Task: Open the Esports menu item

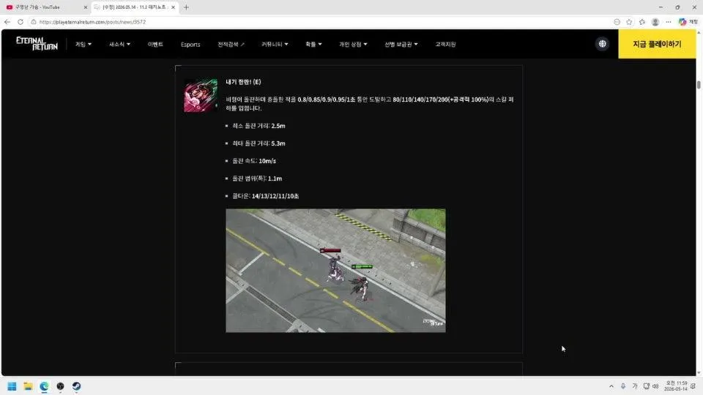Action: pos(190,45)
